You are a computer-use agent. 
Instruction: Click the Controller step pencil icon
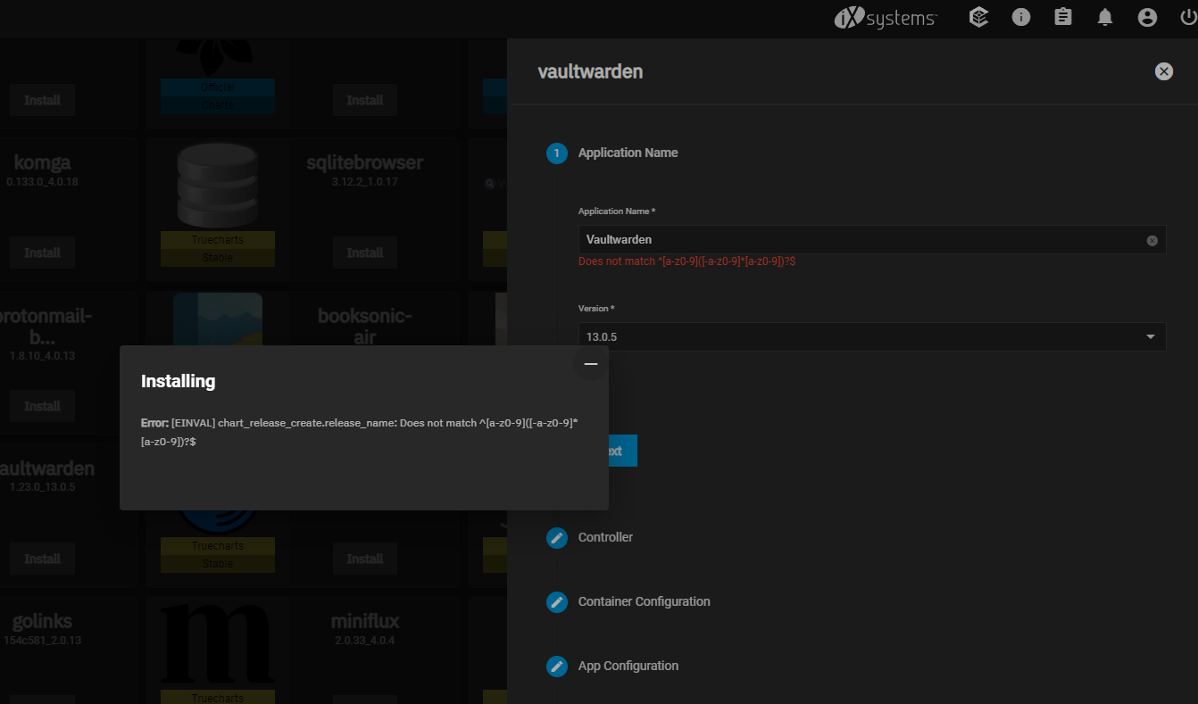[x=557, y=538]
